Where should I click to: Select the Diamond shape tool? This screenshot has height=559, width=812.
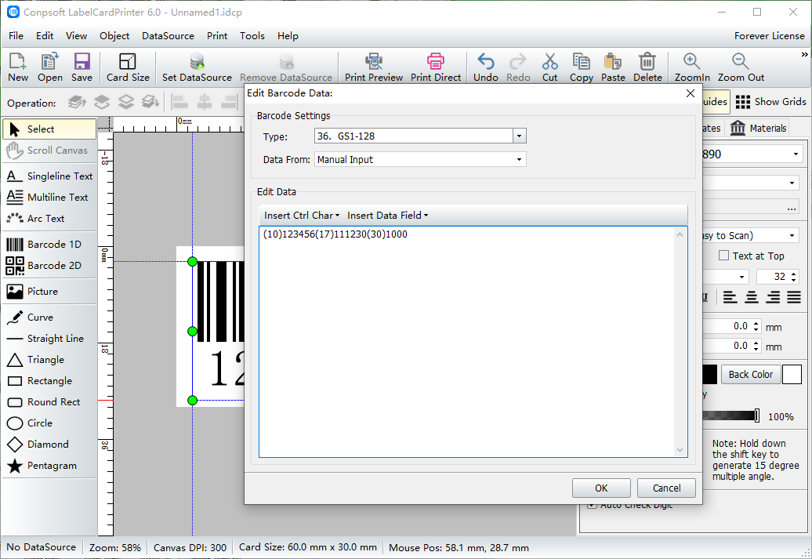point(49,445)
